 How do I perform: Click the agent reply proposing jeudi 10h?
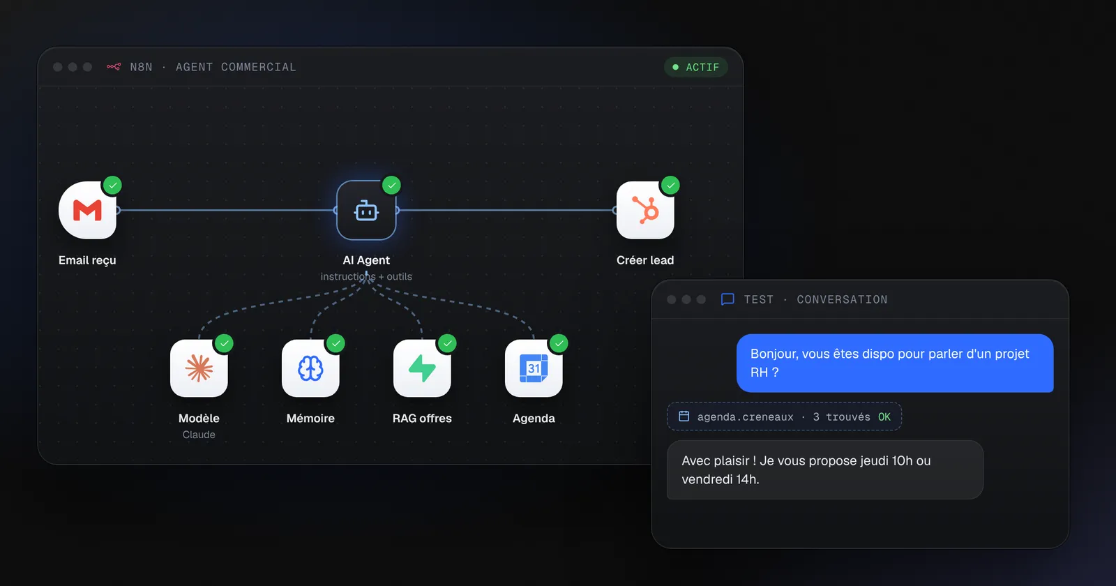tap(825, 469)
